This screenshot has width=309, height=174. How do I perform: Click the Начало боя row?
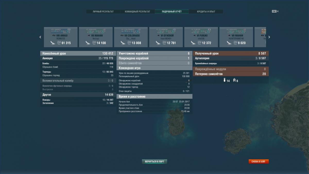(x=154, y=102)
